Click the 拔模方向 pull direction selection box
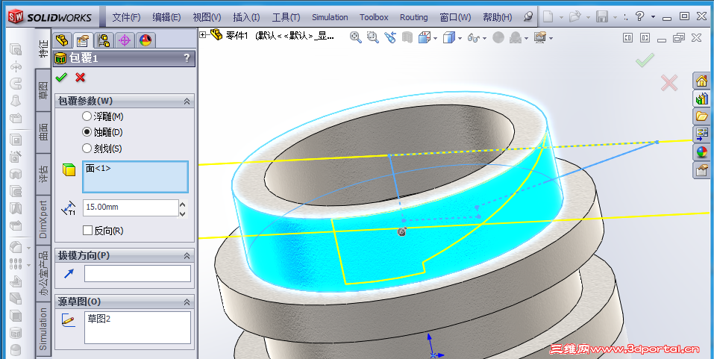714x359 pixels. coord(137,273)
